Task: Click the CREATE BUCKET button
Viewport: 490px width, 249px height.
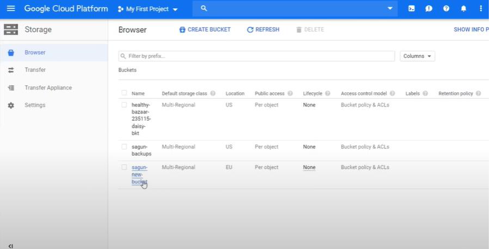Action: click(x=205, y=29)
